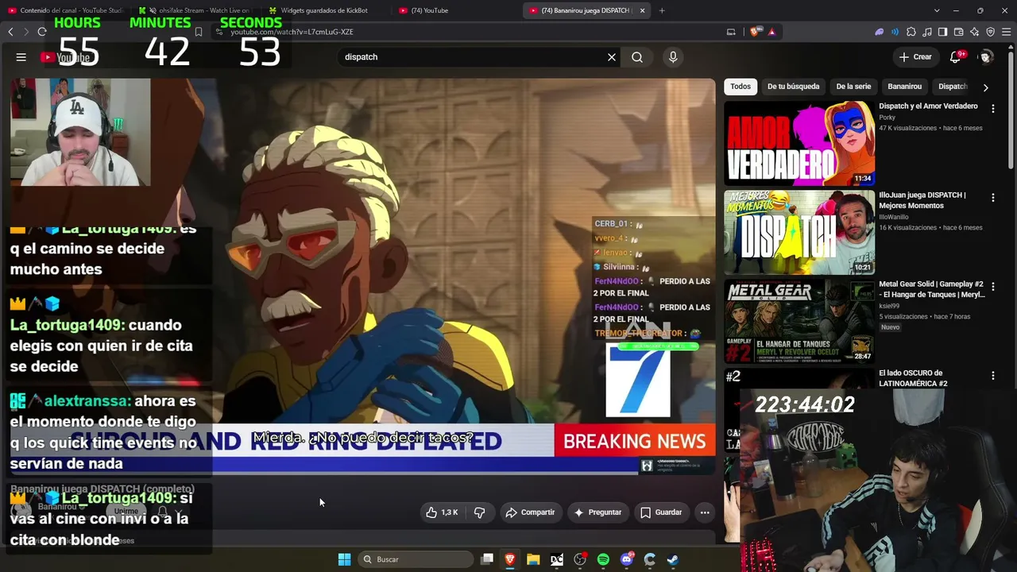Open Brave browser from the taskbar
This screenshot has width=1017, height=572.
[510, 559]
